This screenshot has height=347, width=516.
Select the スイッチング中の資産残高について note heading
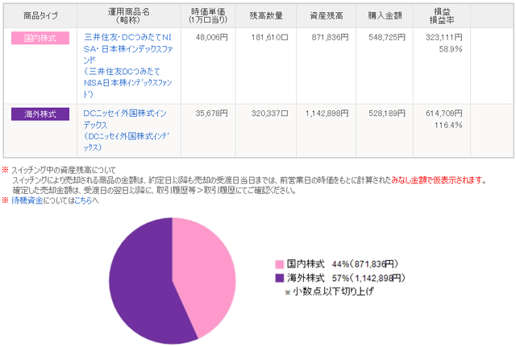tap(64, 170)
